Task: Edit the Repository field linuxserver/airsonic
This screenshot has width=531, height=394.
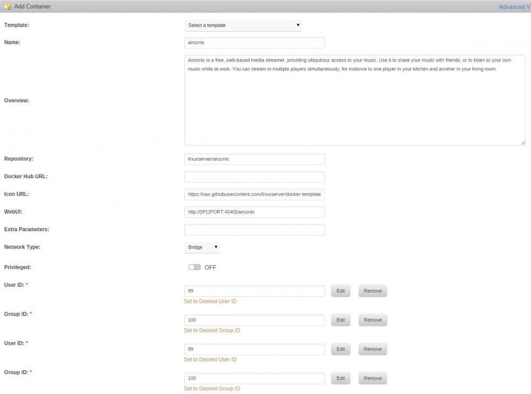Action: click(x=255, y=159)
